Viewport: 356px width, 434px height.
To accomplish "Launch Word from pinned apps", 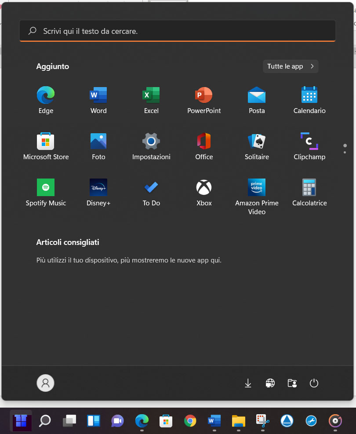I will pyautogui.click(x=98, y=100).
